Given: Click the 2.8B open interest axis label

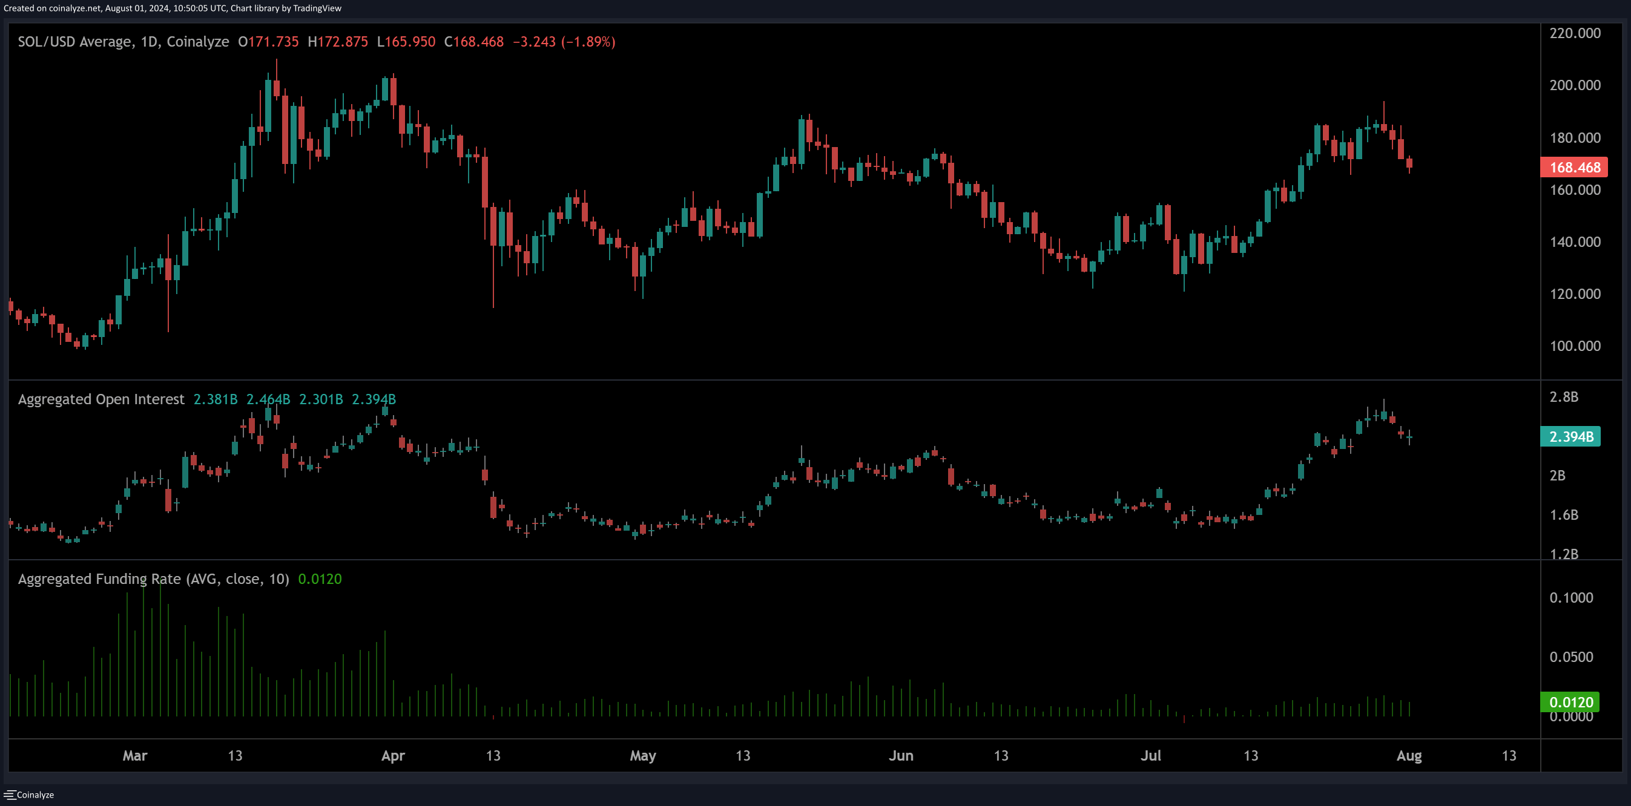Looking at the screenshot, I should point(1563,397).
